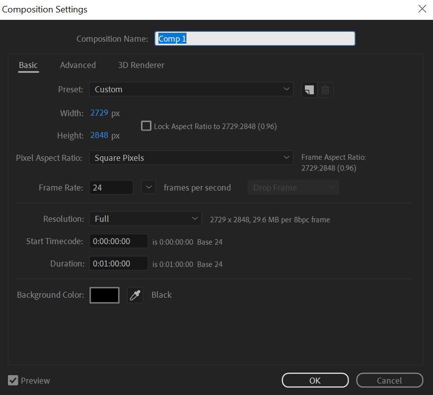
Task: Click the Composition Name text field
Action: 256,39
